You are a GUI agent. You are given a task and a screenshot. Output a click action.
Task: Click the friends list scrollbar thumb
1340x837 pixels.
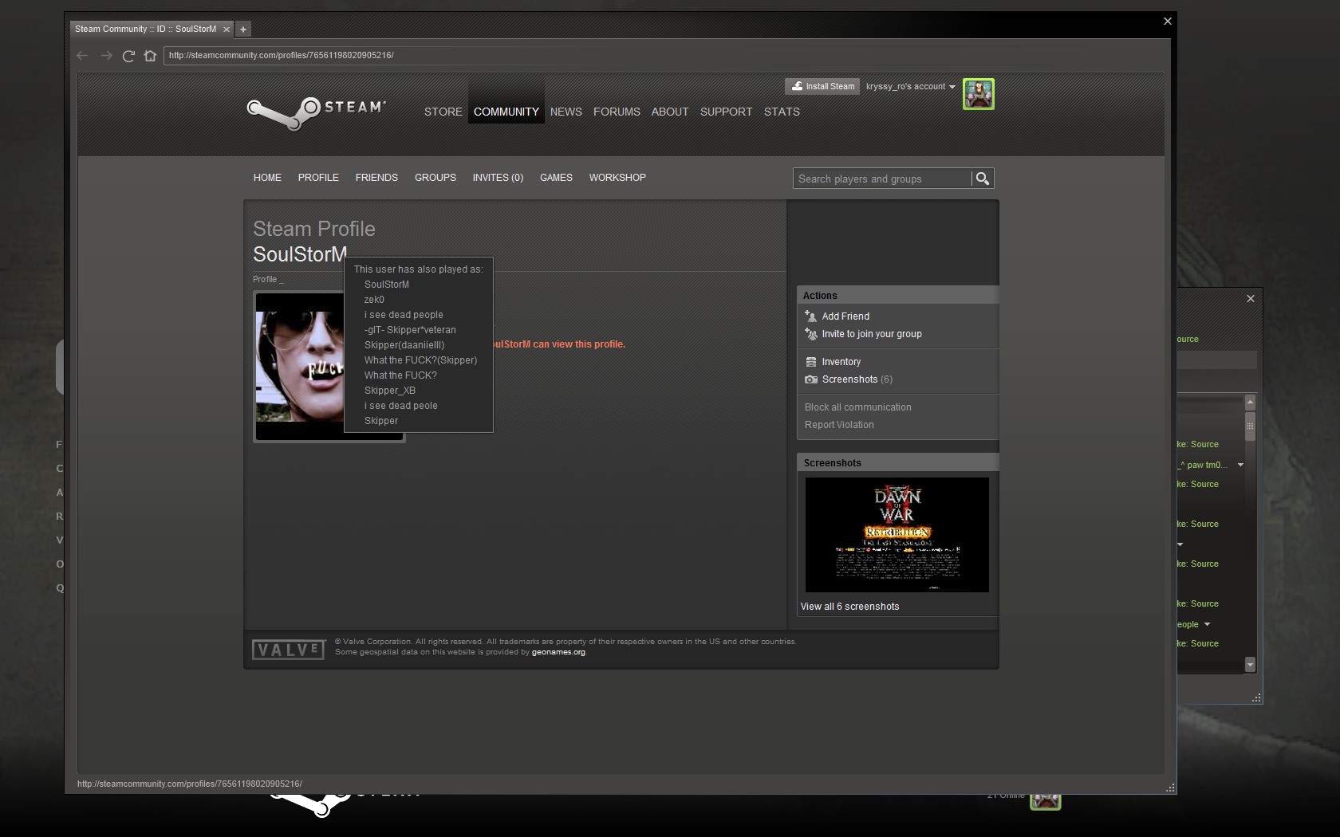(1250, 426)
